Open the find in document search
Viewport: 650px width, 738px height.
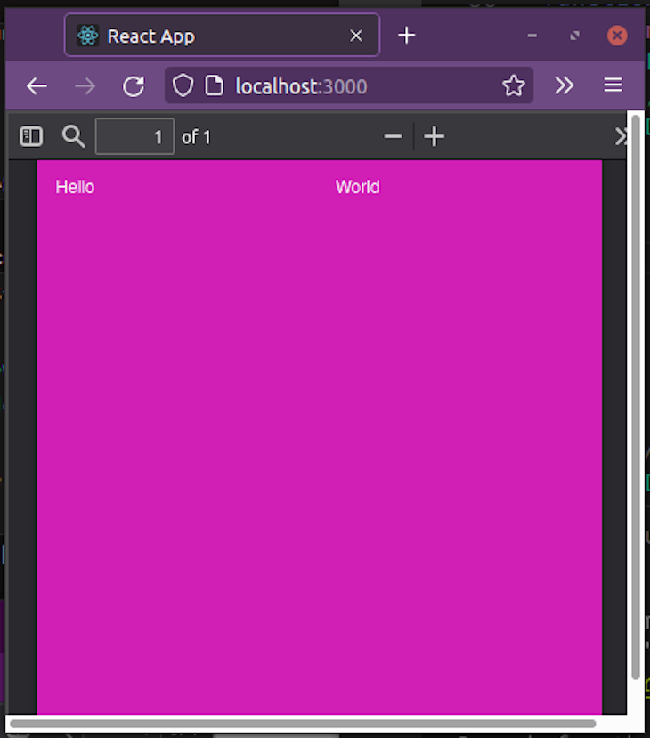coord(73,136)
